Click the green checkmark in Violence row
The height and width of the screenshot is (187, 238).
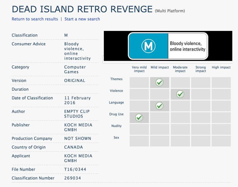(x=180, y=94)
